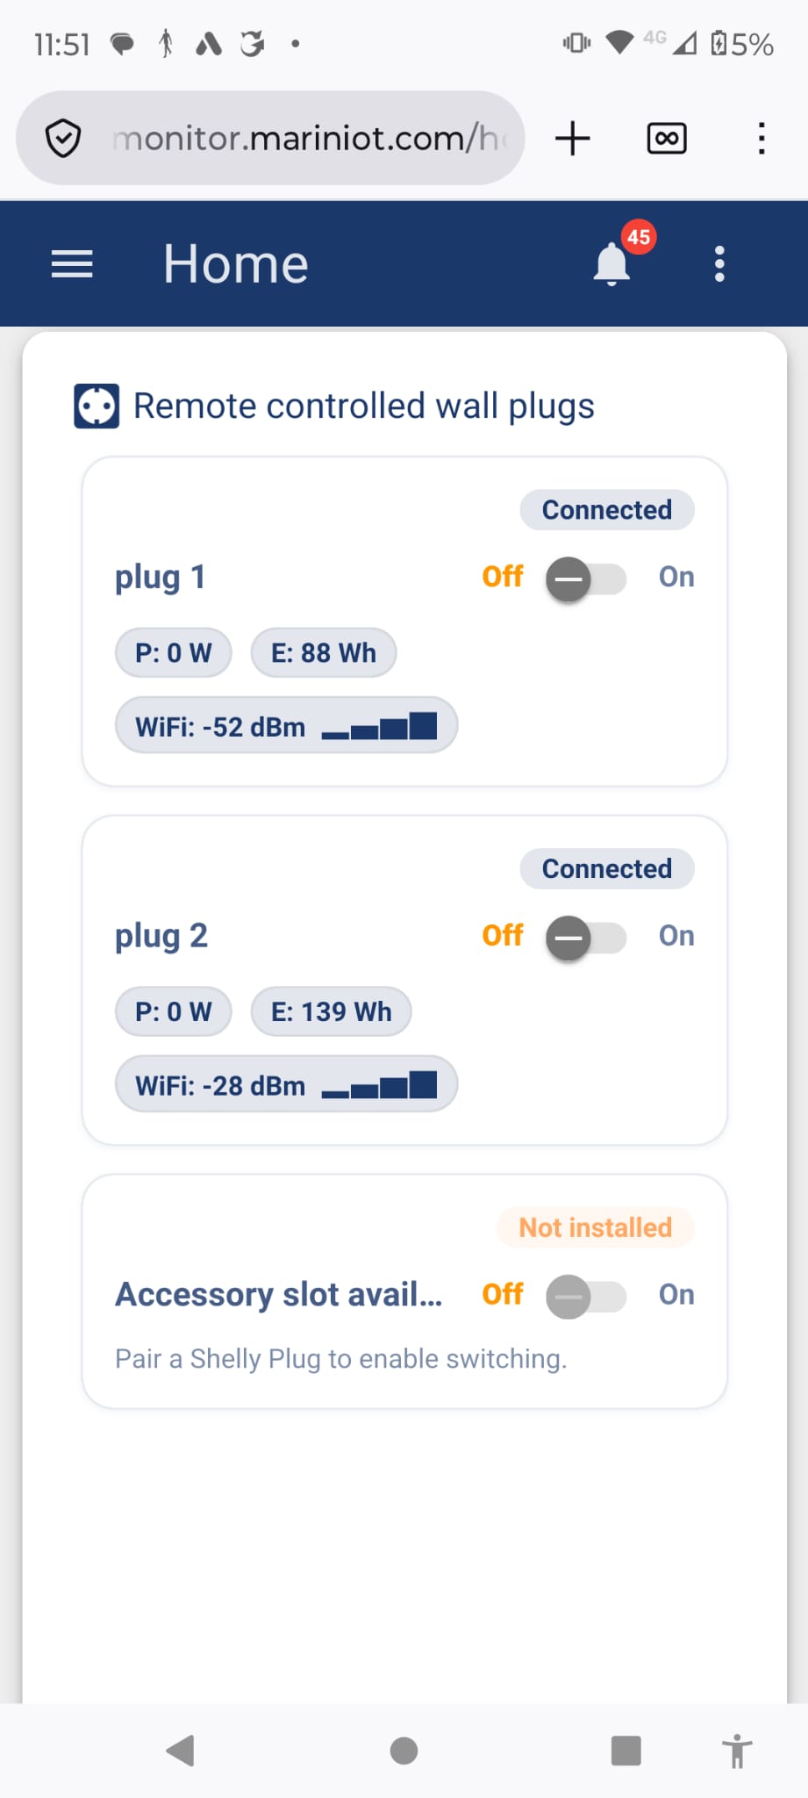Viewport: 808px width, 1798px height.
Task: Tap the site security shield icon
Action: pyautogui.click(x=63, y=139)
